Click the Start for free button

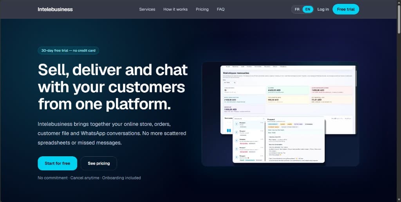click(x=57, y=163)
